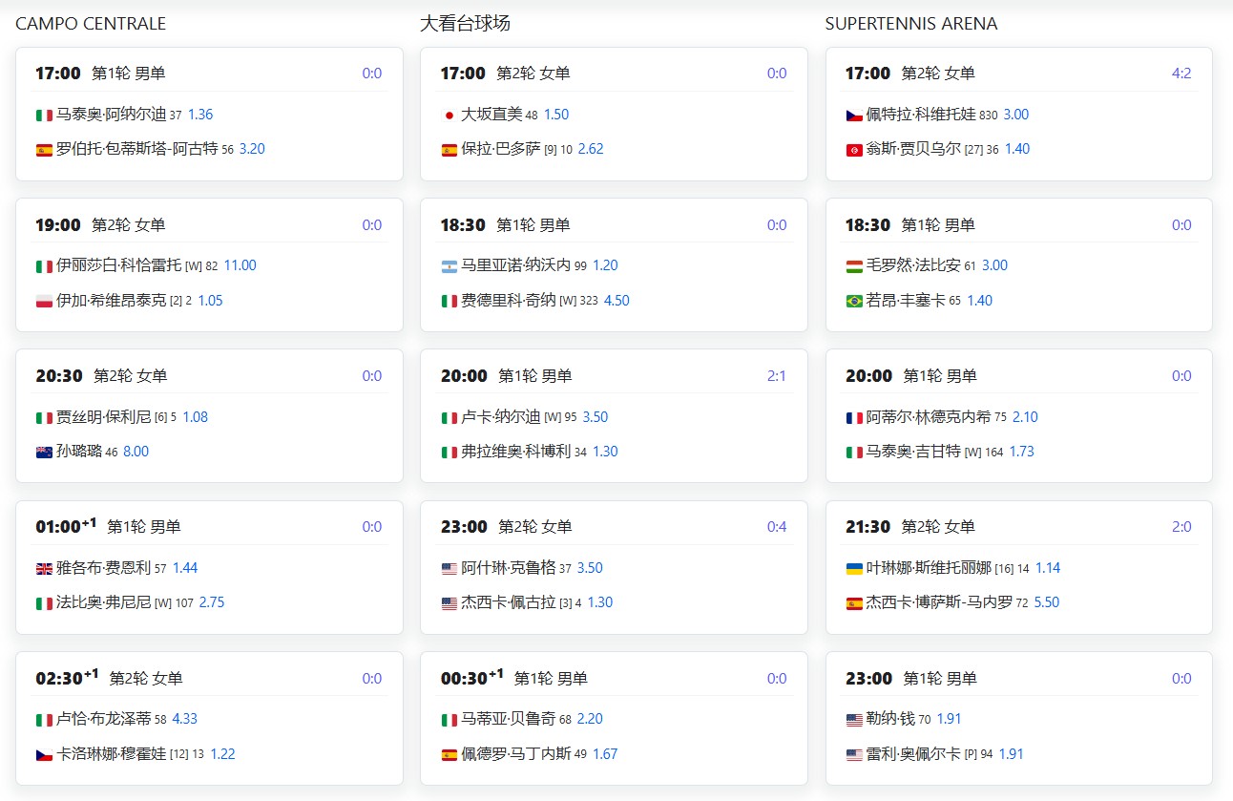Click the French flag beside 阿蒂尔·林德克内希
The height and width of the screenshot is (801, 1233).
coord(854,417)
